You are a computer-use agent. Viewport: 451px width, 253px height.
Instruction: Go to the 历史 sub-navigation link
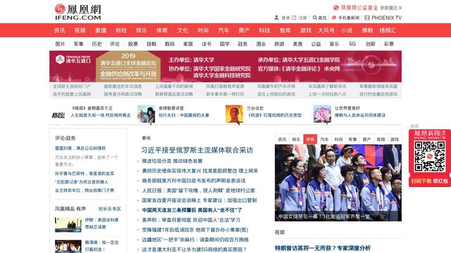(97, 44)
